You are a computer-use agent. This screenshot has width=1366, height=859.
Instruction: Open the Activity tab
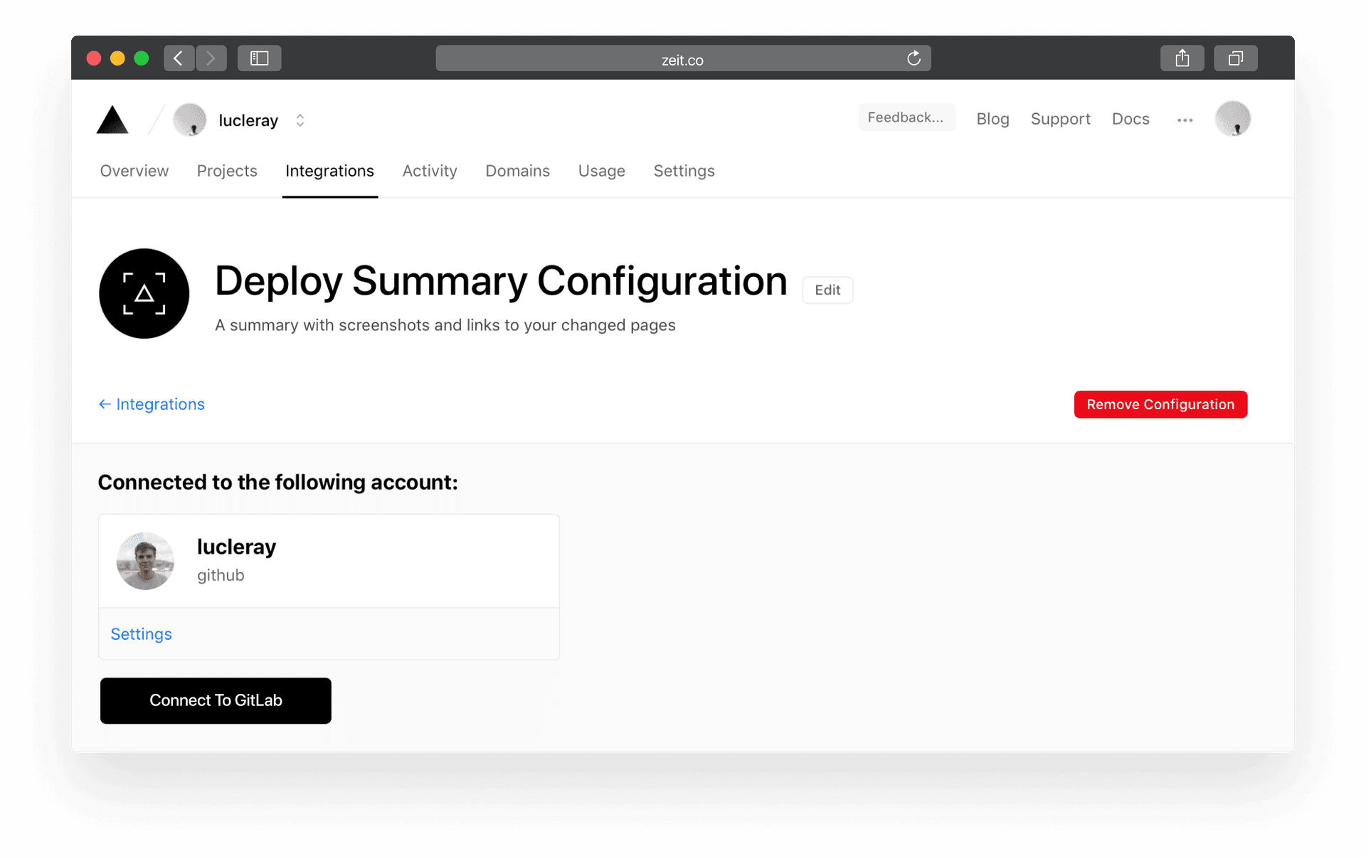(x=430, y=171)
